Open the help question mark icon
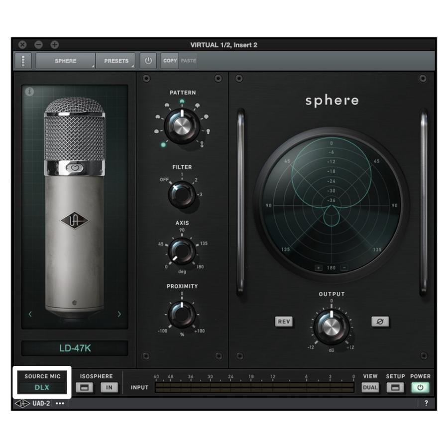448x448 pixels. coord(426,404)
